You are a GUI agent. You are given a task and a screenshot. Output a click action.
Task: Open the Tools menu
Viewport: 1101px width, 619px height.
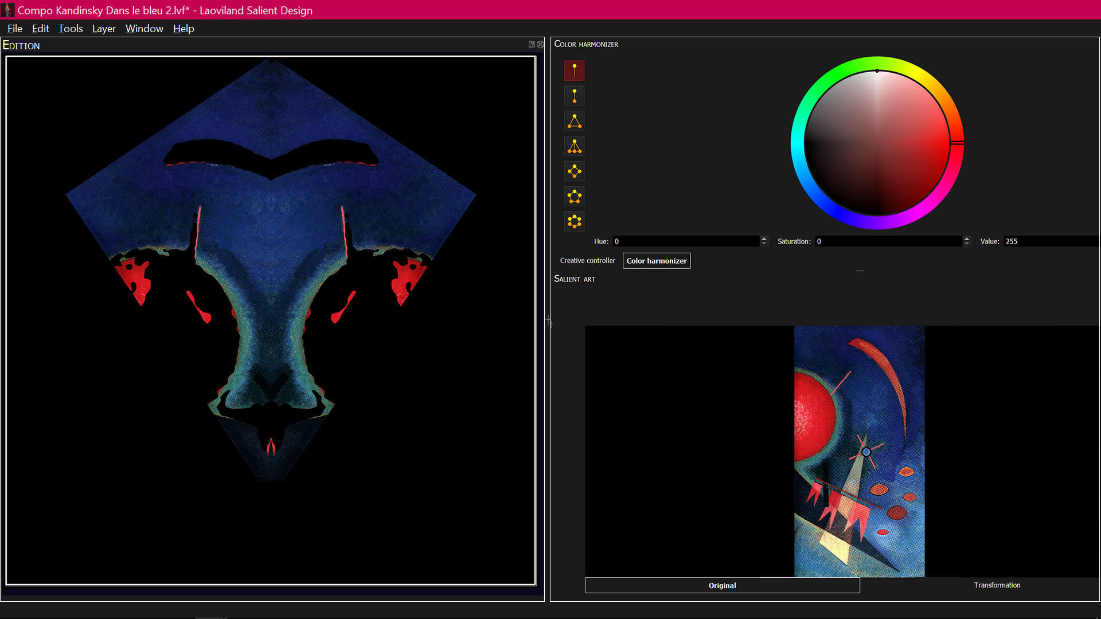tap(69, 28)
